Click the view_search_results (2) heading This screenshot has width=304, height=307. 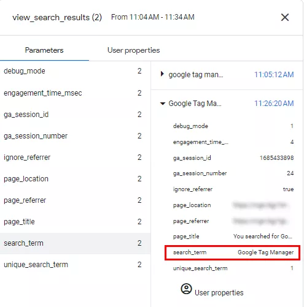point(57,17)
